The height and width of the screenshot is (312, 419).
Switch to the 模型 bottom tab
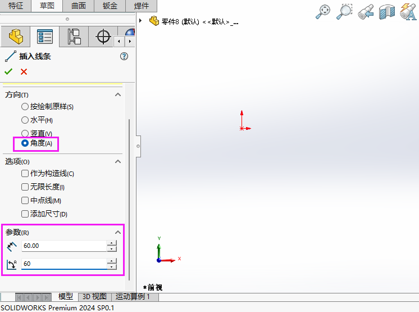coord(66,296)
